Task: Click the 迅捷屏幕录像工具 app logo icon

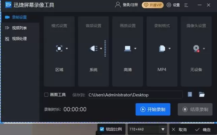Action: tap(8, 5)
